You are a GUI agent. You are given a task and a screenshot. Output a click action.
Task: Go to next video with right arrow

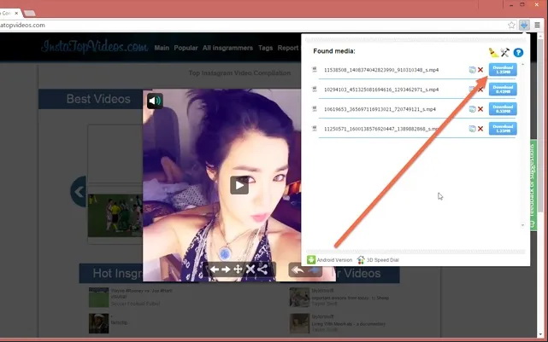(226, 270)
